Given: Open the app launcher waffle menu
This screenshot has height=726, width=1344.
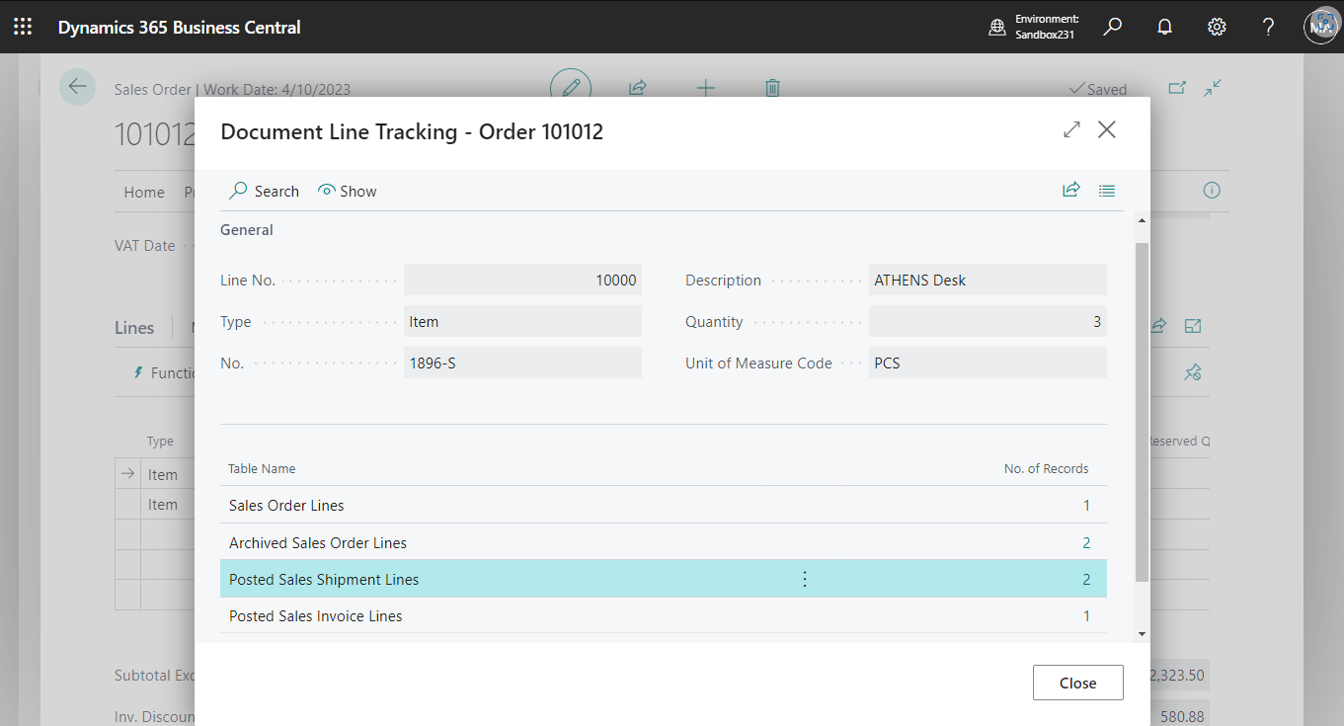Looking at the screenshot, I should tap(23, 27).
